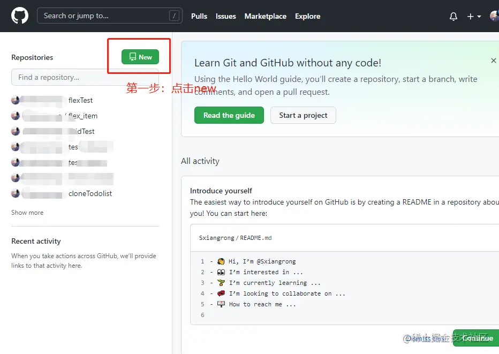Go to Pulls in the top navigation
The image size is (499, 354).
[199, 16]
